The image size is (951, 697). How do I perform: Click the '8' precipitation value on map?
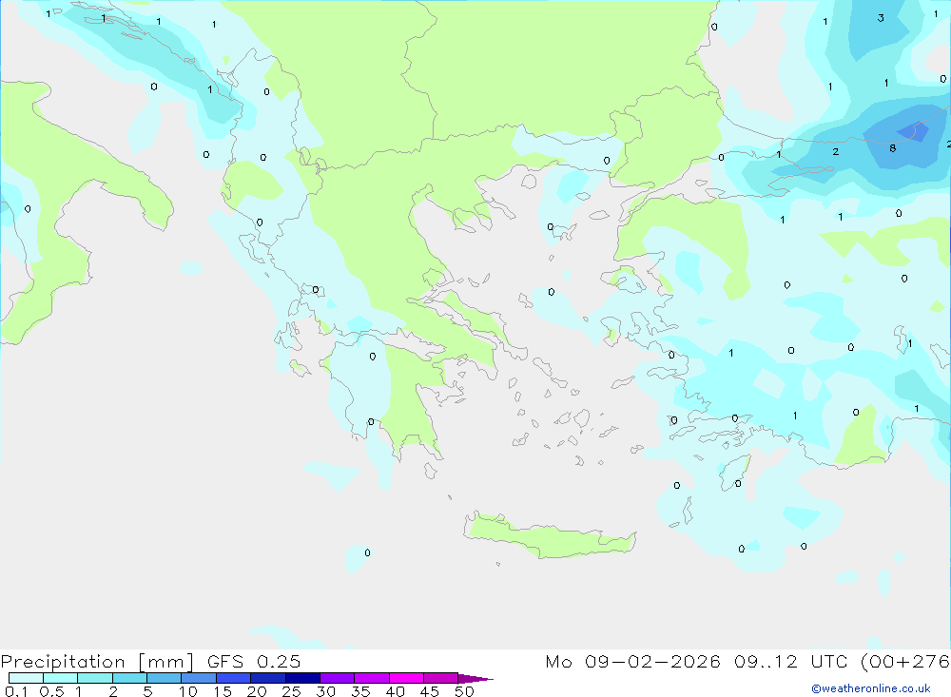tap(892, 148)
